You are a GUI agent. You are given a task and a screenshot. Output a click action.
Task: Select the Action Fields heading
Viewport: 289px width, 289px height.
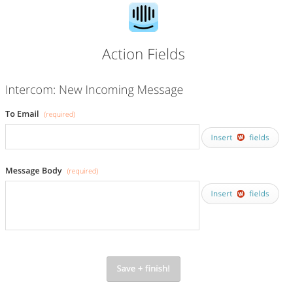pos(143,54)
